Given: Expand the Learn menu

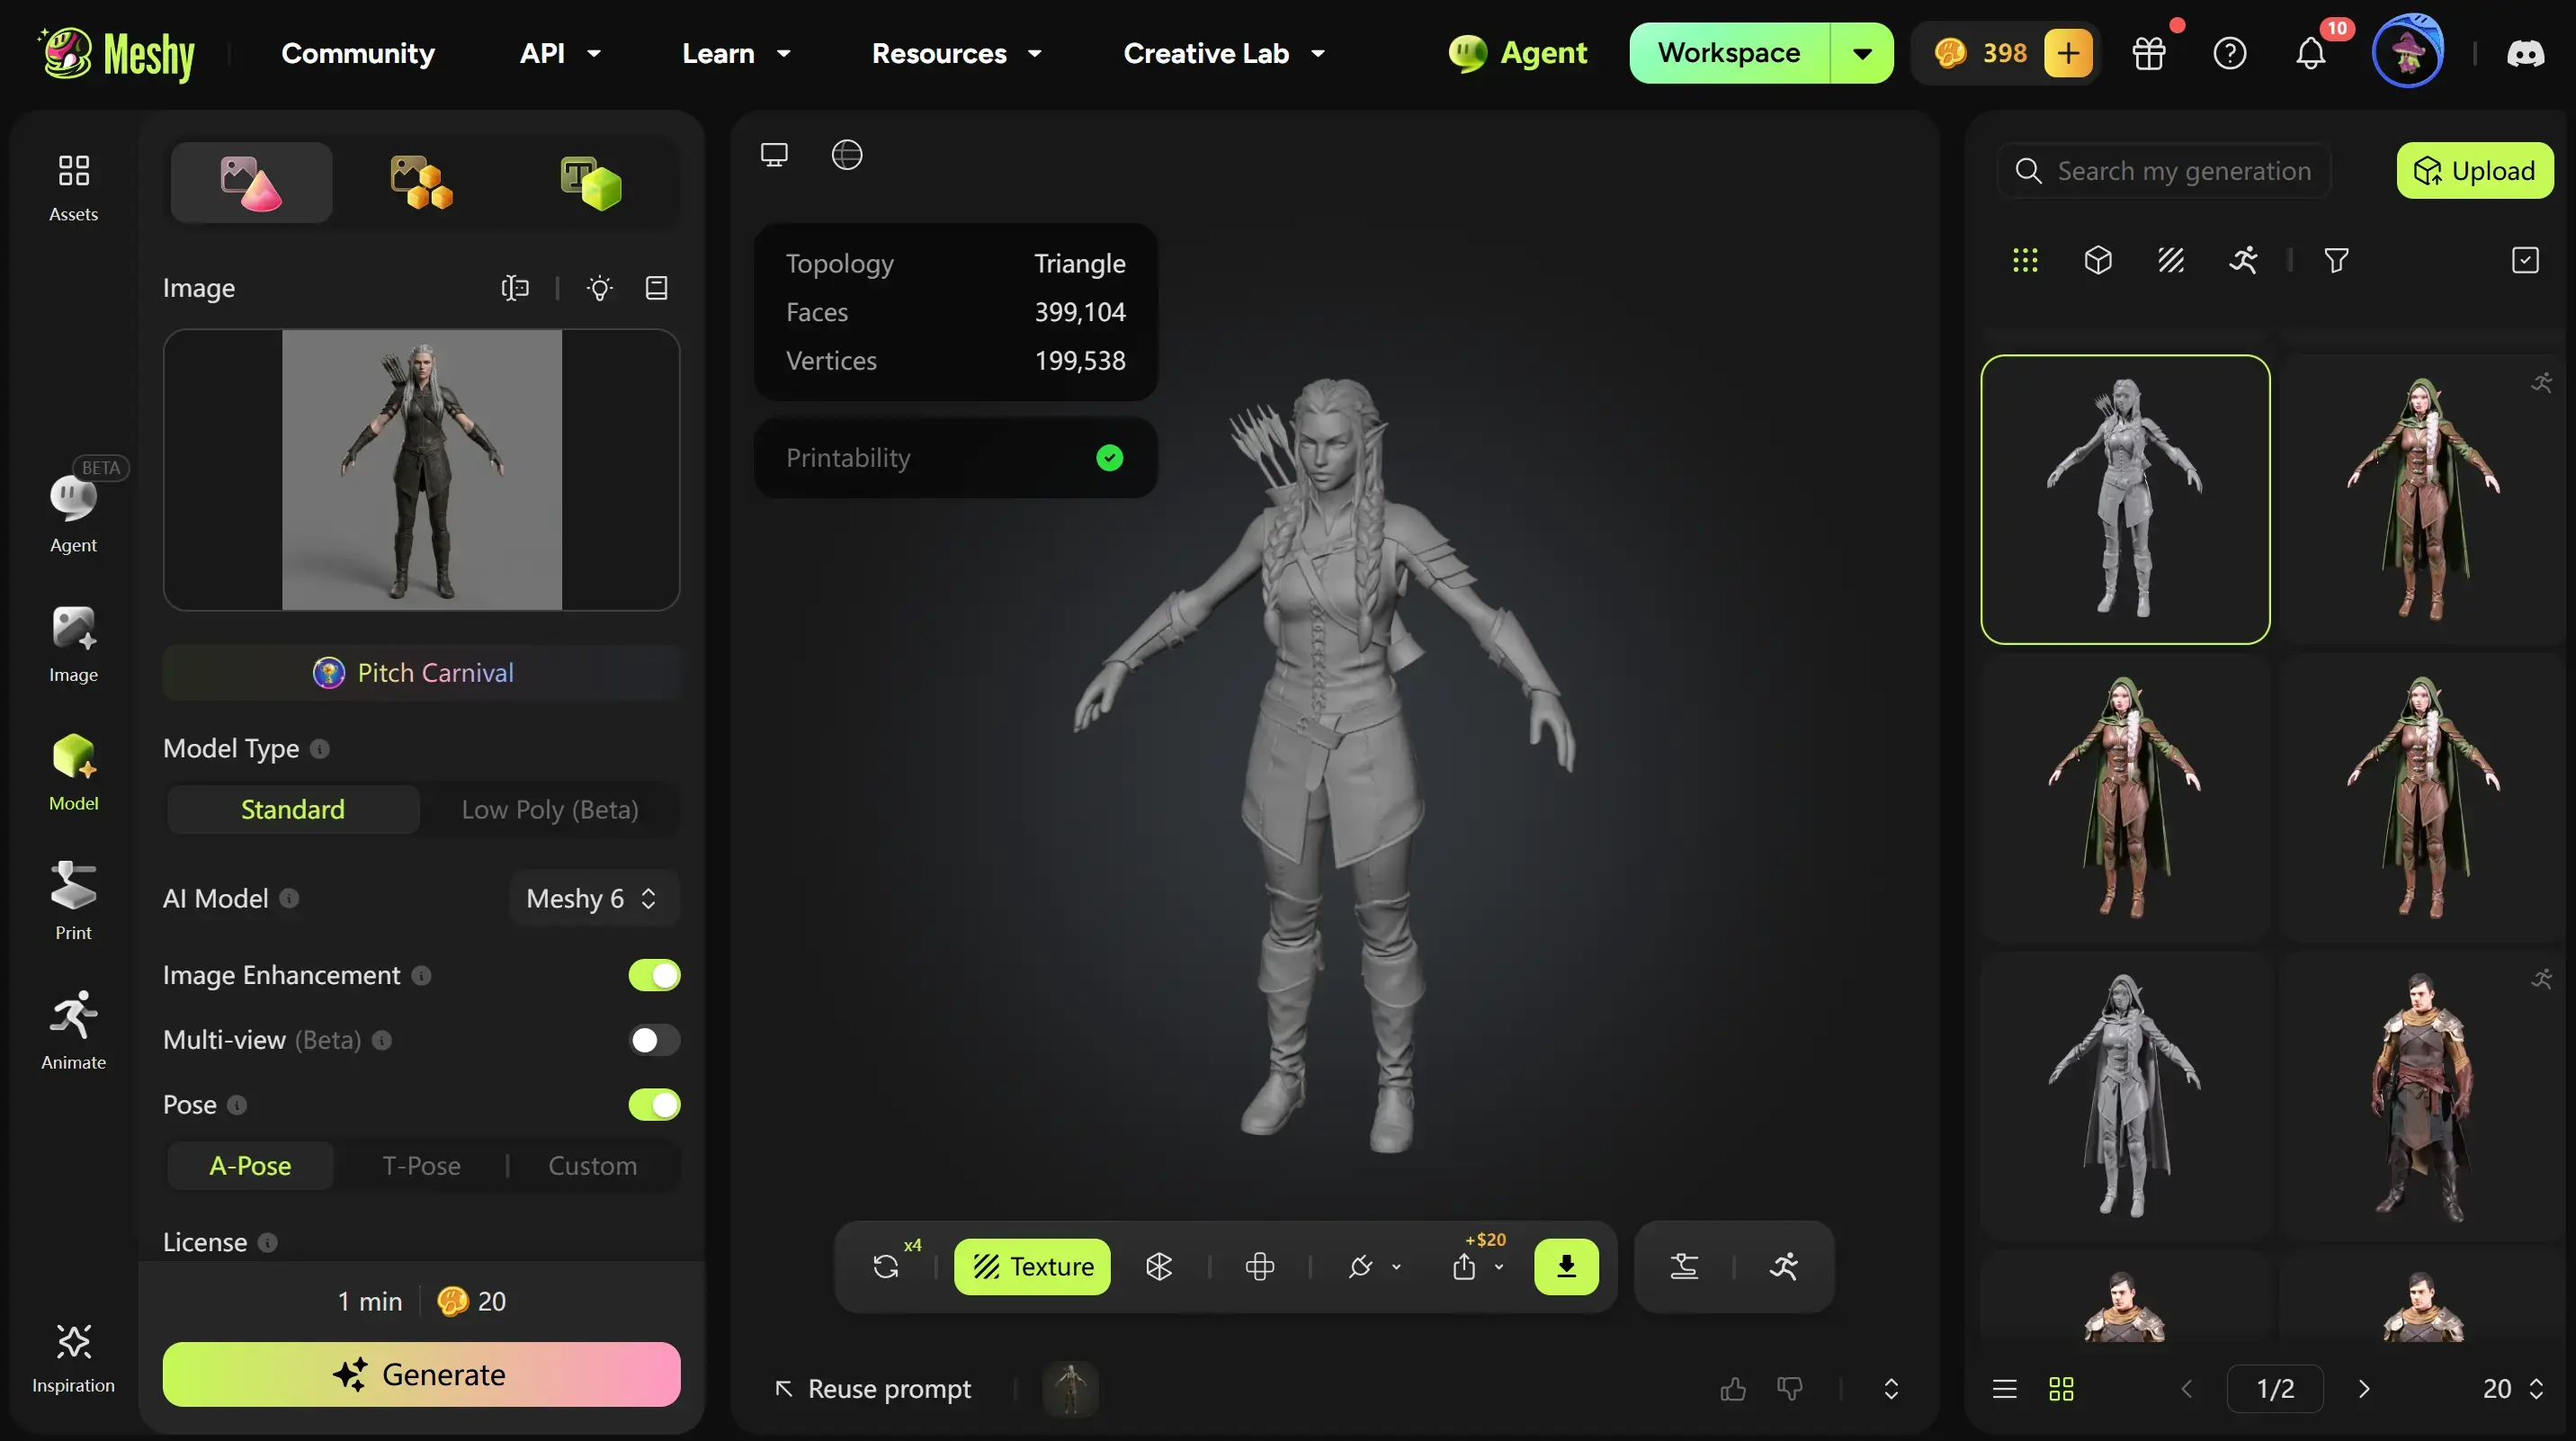Looking at the screenshot, I should (x=737, y=53).
